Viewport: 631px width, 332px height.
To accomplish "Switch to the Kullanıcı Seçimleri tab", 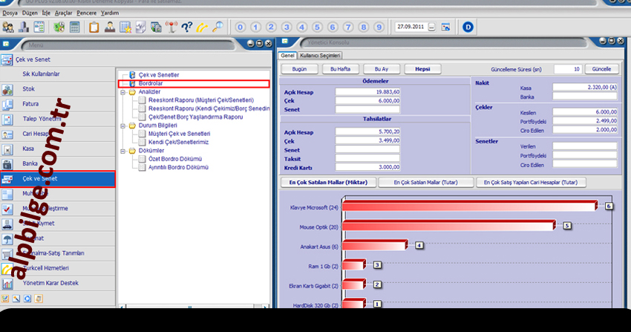I will (320, 56).
